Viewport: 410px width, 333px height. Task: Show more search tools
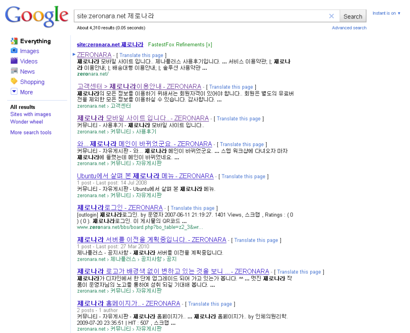[x=31, y=133]
